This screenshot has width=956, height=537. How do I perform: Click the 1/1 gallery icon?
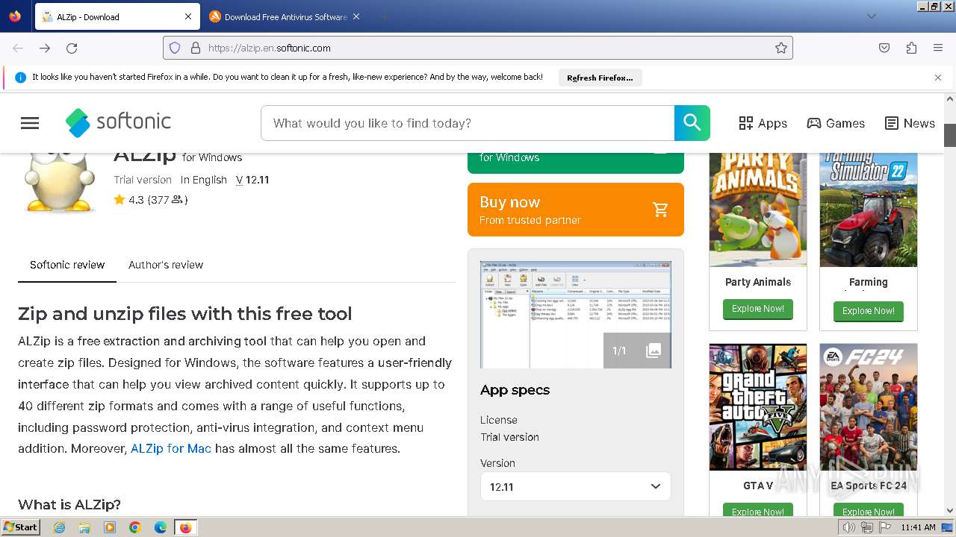click(637, 351)
